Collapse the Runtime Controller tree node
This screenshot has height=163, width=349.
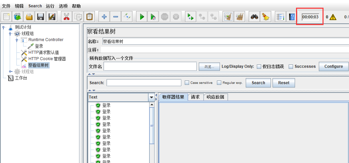coord(17,40)
